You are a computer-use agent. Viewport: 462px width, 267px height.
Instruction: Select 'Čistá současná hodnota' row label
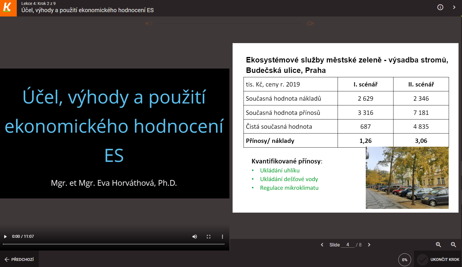(x=279, y=127)
